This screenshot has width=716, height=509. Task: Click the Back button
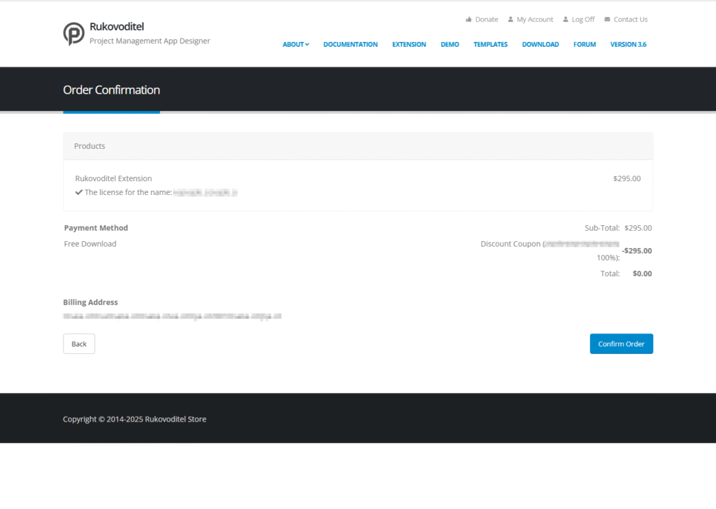click(x=79, y=344)
